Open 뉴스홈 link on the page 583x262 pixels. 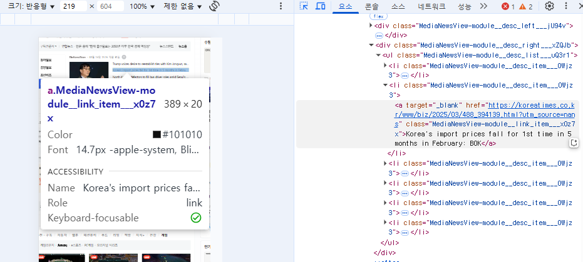point(182,46)
